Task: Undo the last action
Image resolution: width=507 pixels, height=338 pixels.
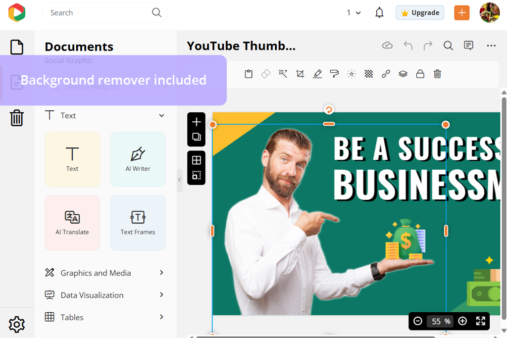Action: point(408,46)
